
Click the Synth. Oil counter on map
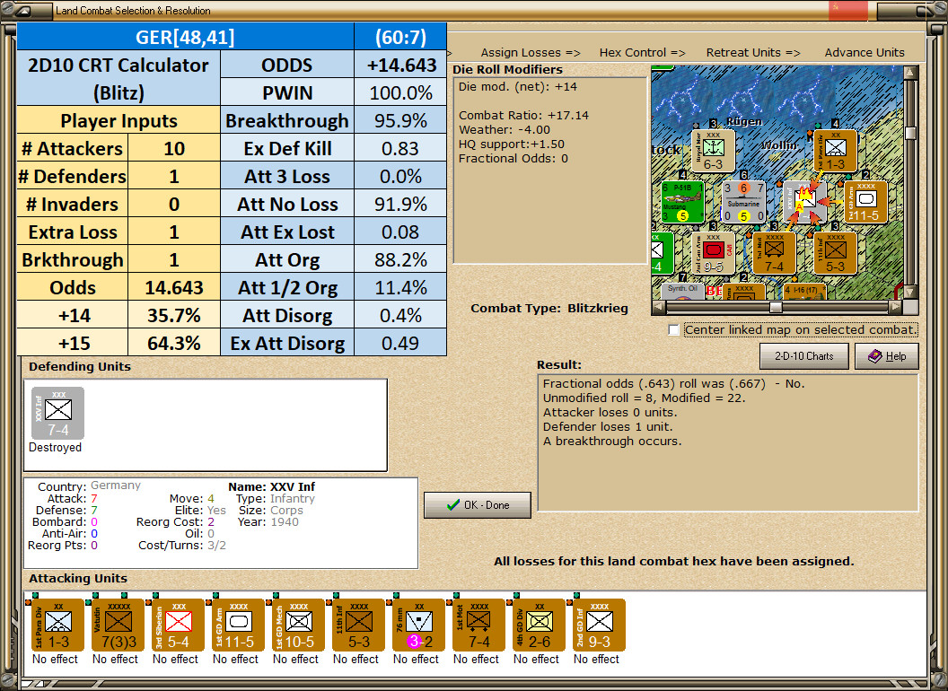pos(682,292)
